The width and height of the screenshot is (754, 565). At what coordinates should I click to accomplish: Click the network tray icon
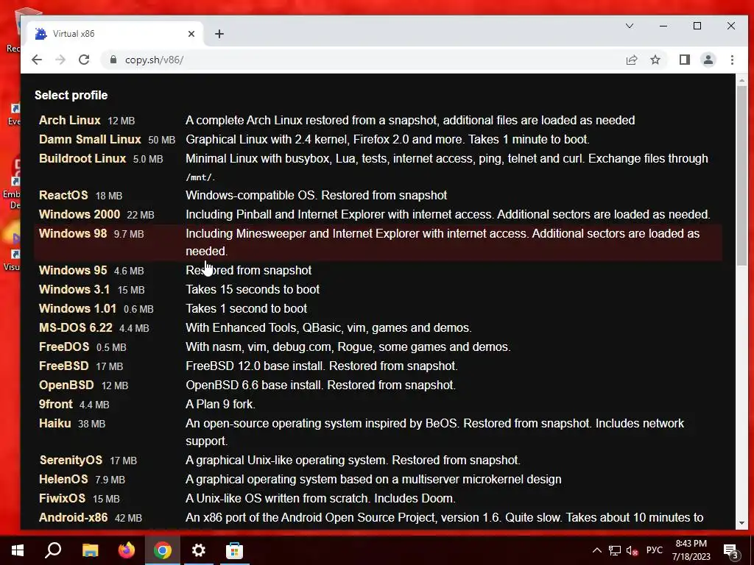615,550
